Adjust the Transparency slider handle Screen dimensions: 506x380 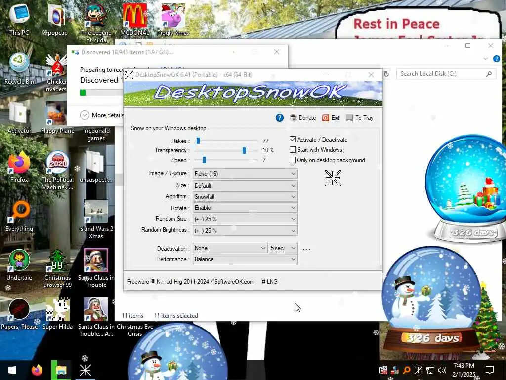pos(244,150)
